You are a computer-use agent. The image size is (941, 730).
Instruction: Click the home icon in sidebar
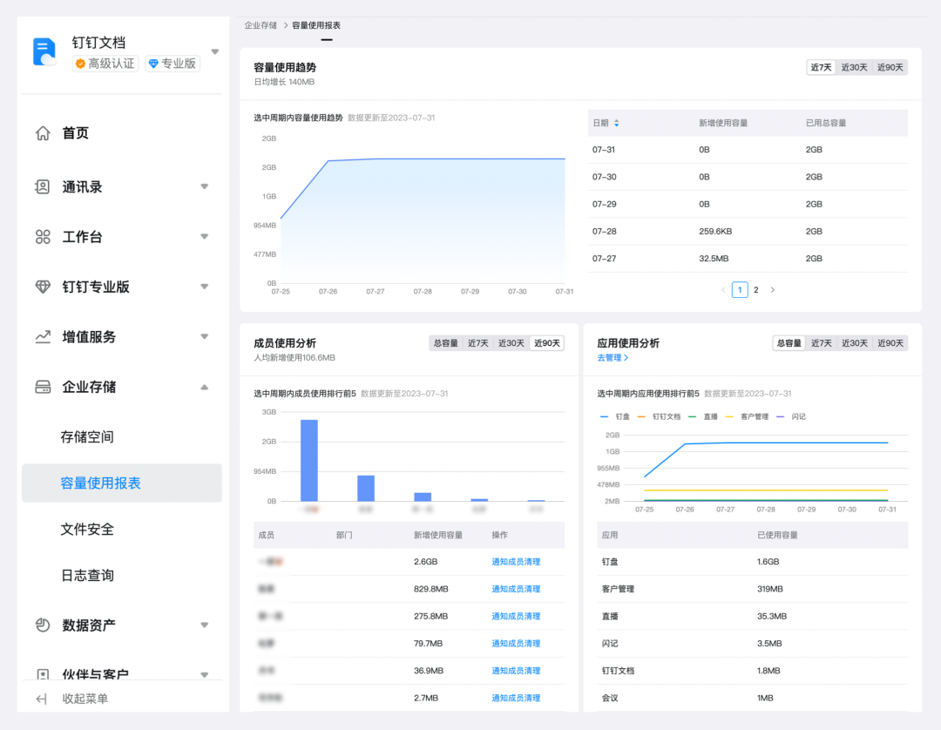tap(43, 133)
